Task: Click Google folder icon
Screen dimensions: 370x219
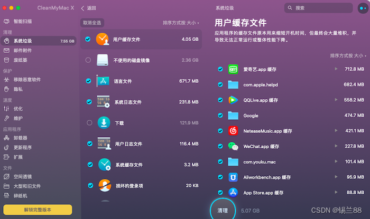Action: 233,116
